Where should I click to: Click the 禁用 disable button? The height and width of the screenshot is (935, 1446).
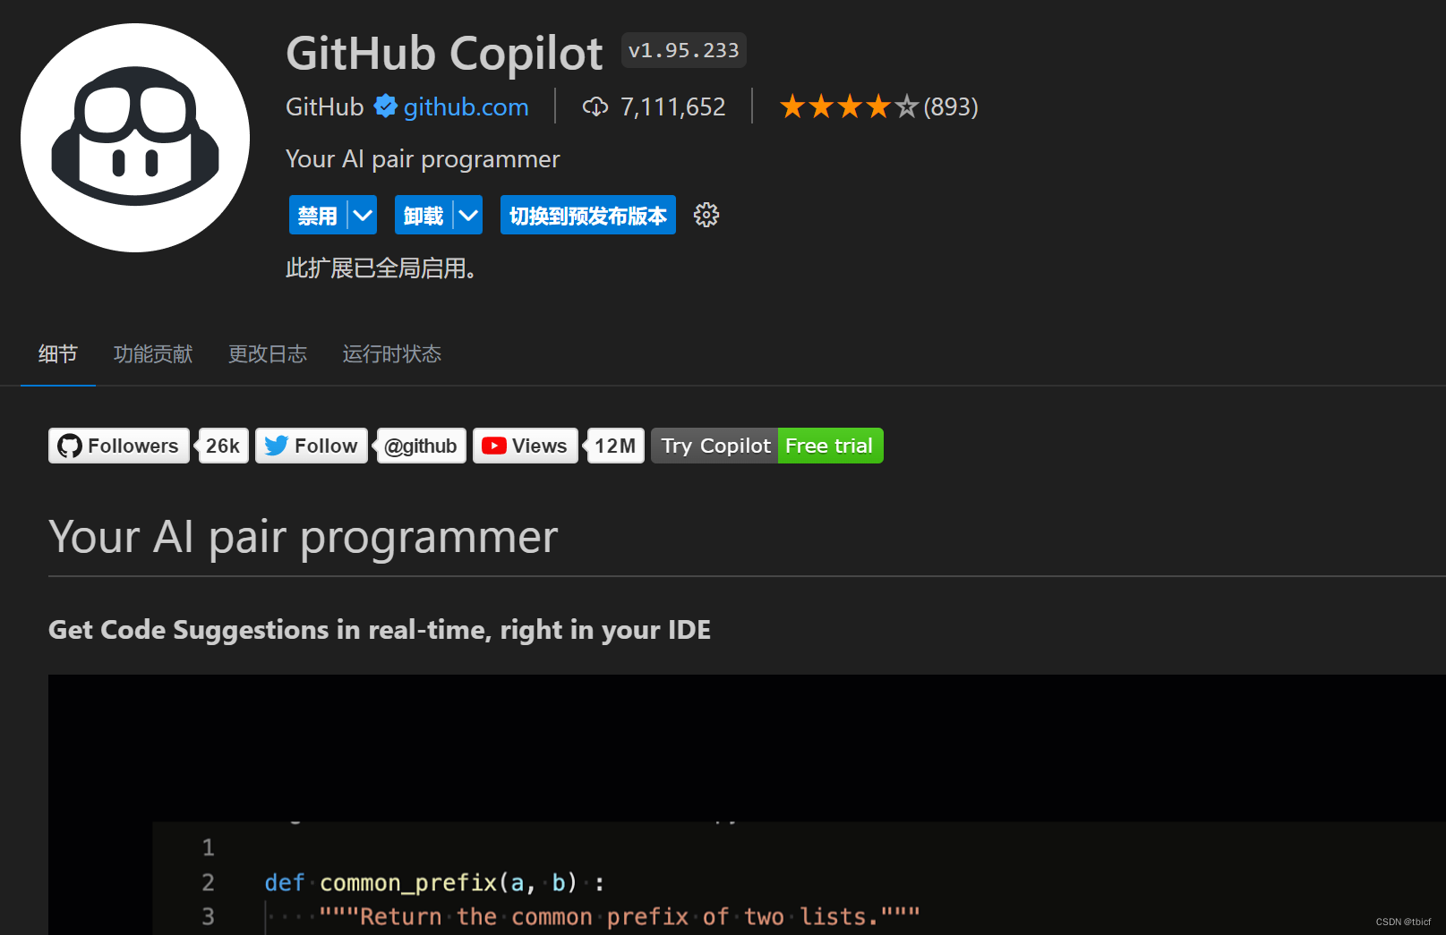tap(318, 215)
